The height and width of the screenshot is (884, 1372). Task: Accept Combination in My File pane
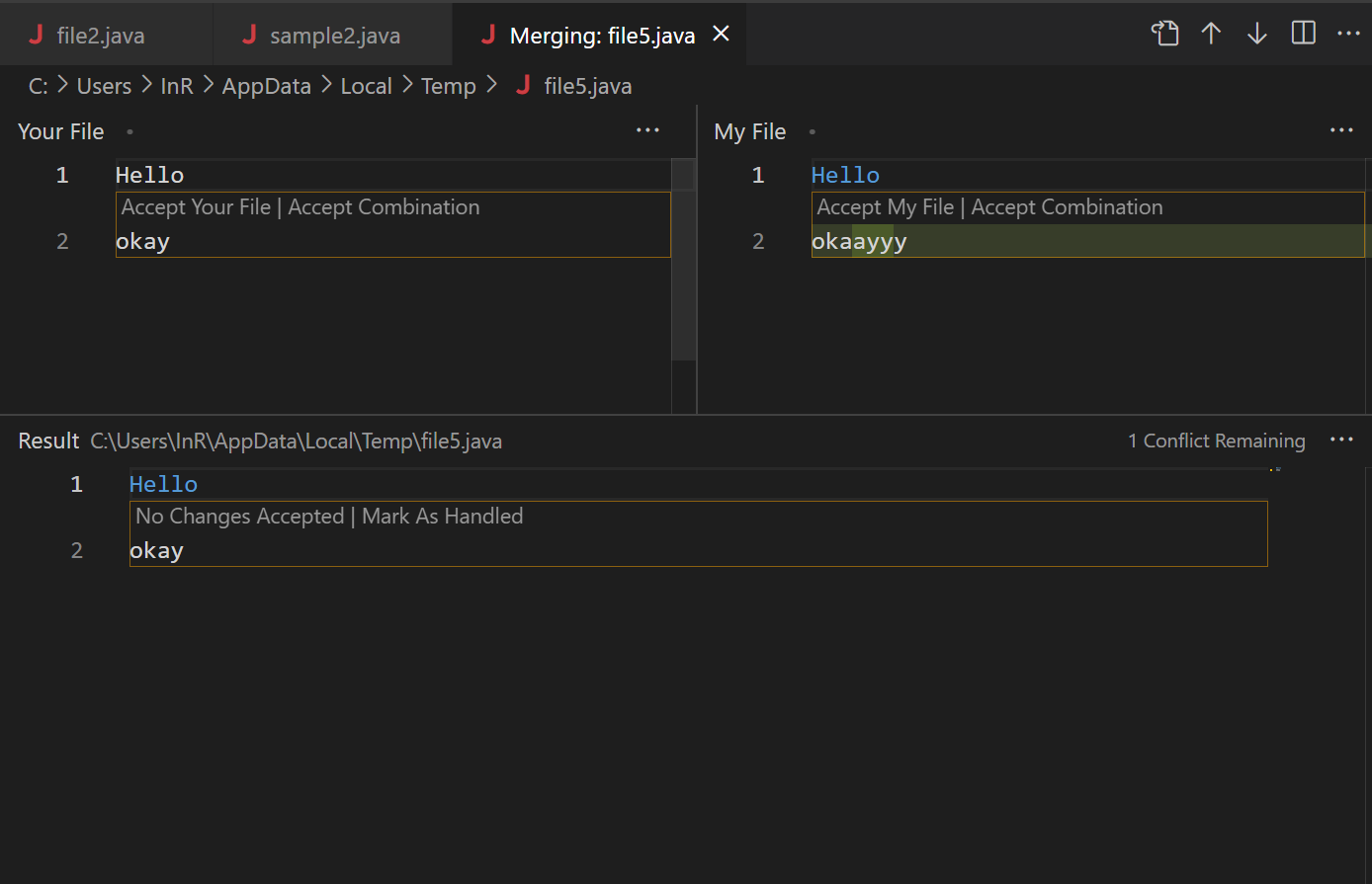[x=1068, y=207]
